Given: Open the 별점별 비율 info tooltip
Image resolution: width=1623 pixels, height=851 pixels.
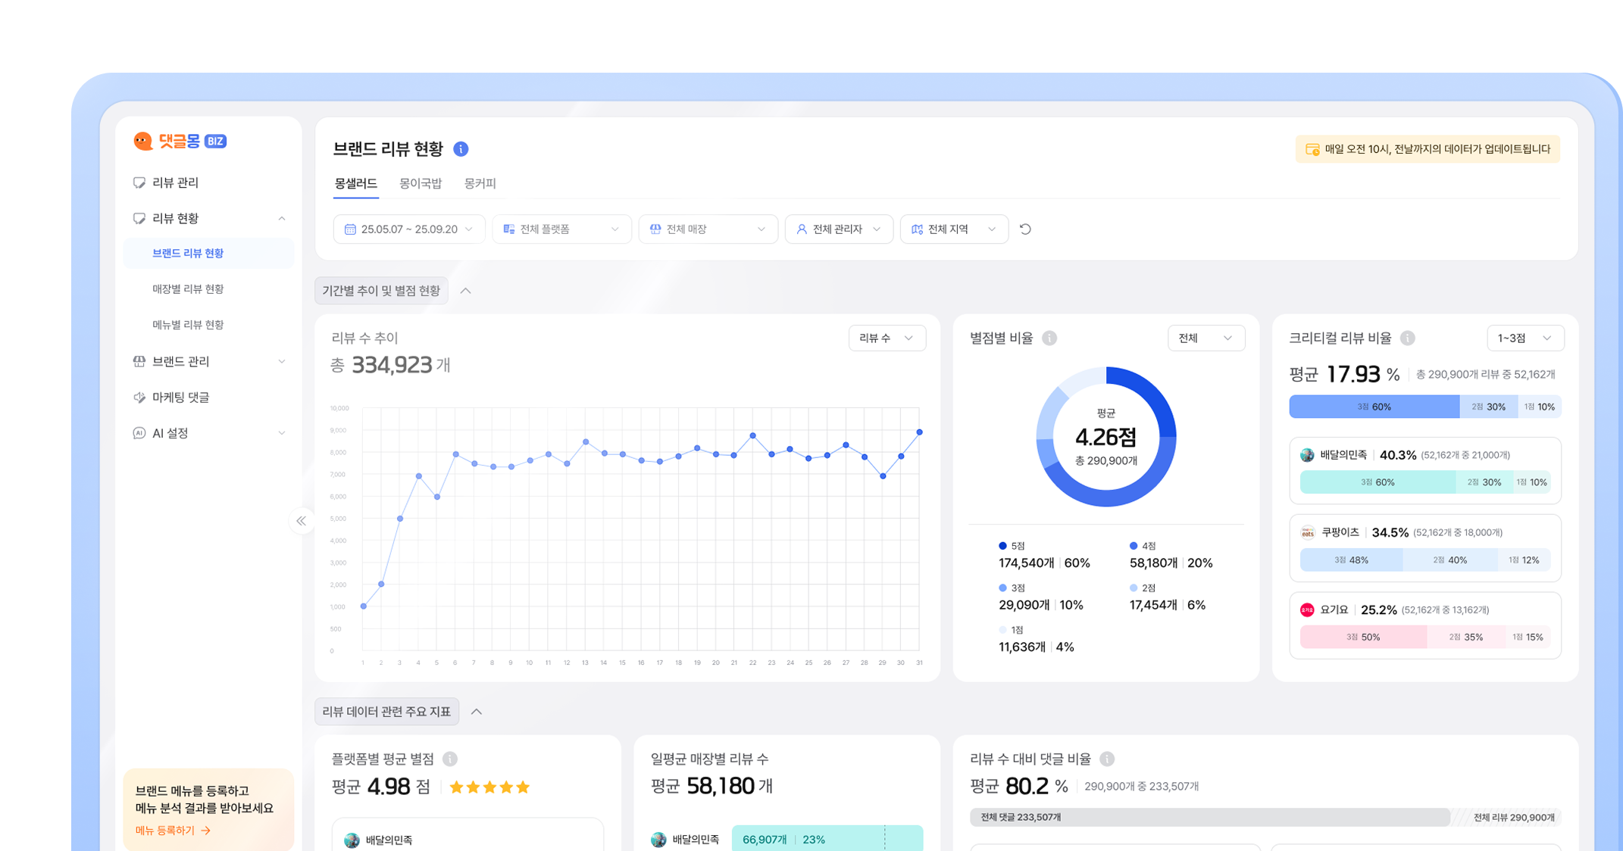Looking at the screenshot, I should [x=1050, y=338].
